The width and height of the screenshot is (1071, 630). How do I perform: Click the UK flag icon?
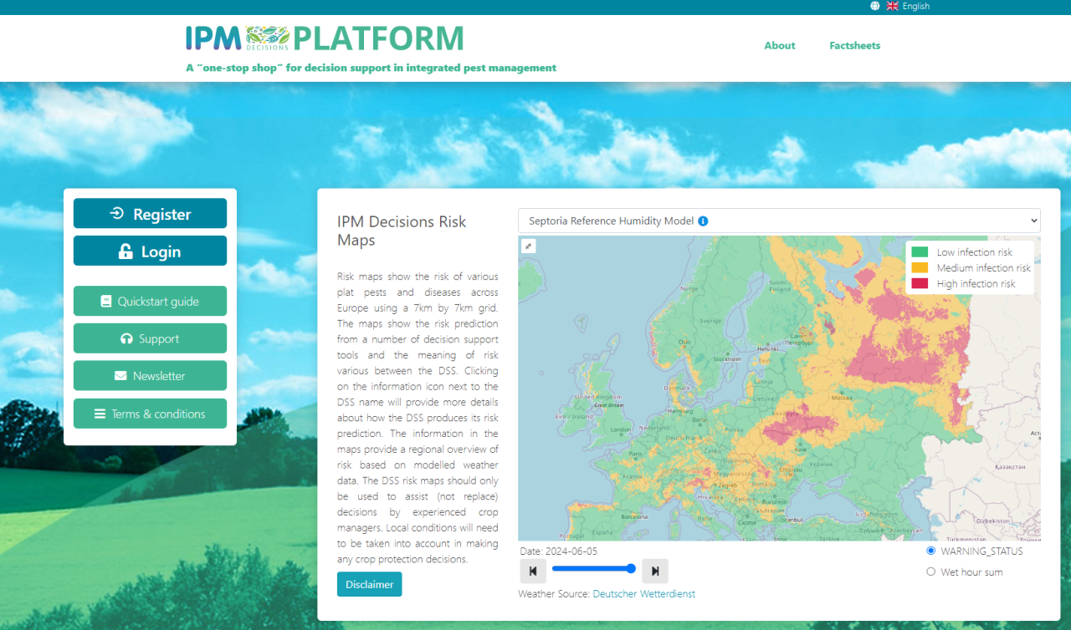point(893,6)
